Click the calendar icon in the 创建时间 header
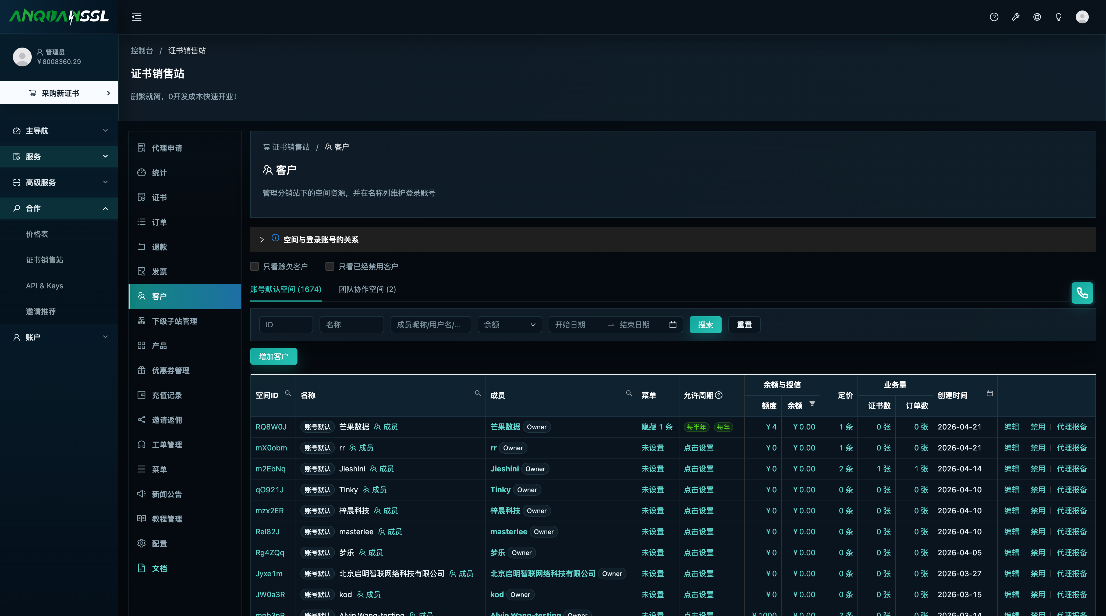This screenshot has height=616, width=1106. (990, 393)
